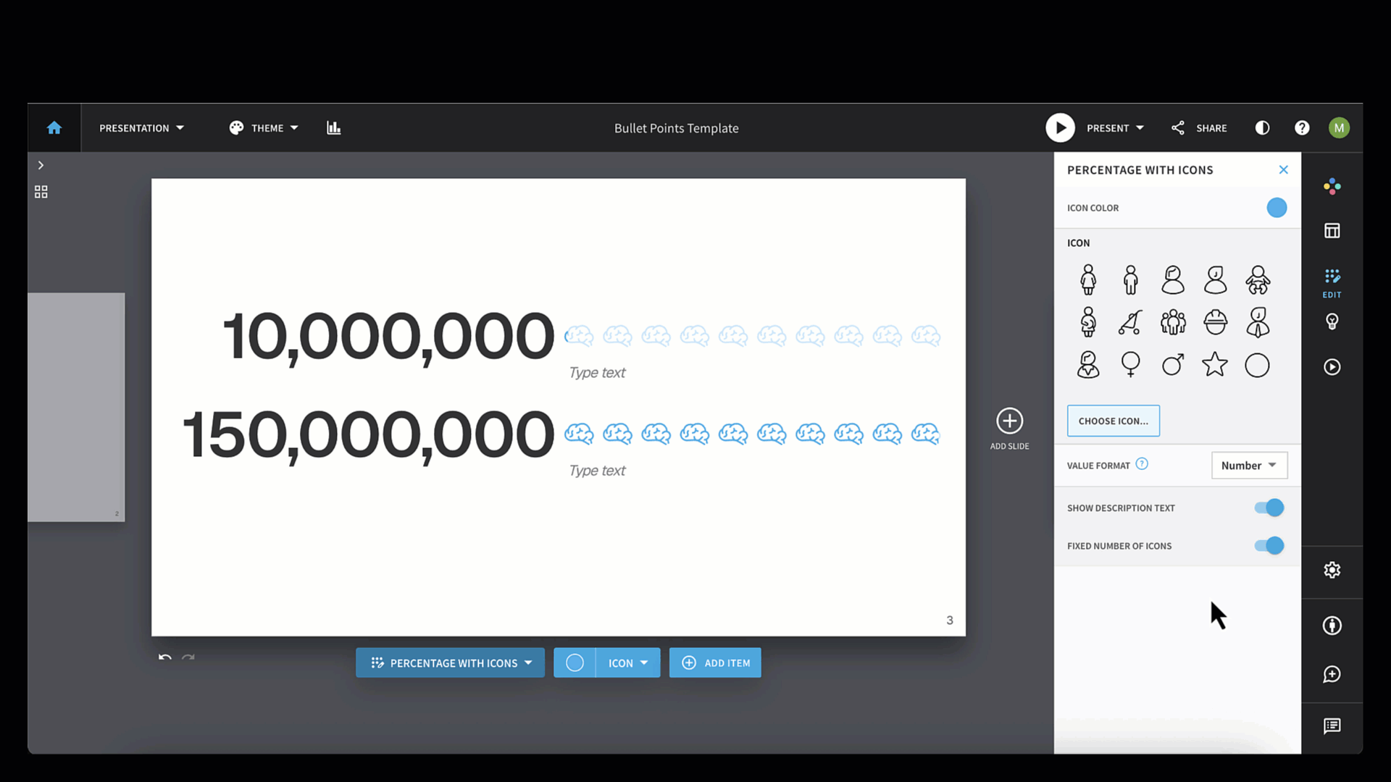Expand the slide panel chevron
1391x782 pixels.
[x=41, y=165]
